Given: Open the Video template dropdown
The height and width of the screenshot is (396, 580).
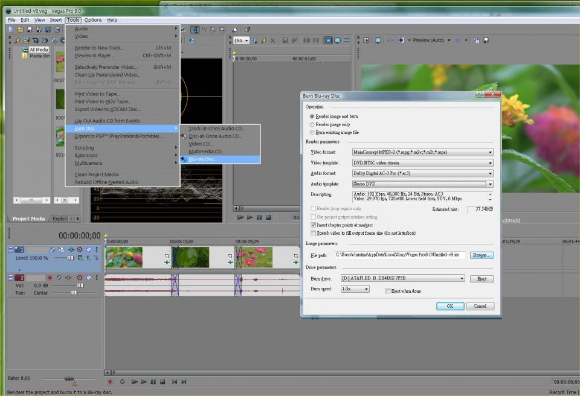Looking at the screenshot, I should [490, 163].
